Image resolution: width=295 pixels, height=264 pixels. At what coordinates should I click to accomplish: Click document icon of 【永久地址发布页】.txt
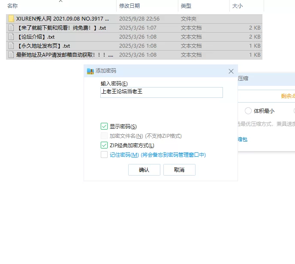(11, 46)
